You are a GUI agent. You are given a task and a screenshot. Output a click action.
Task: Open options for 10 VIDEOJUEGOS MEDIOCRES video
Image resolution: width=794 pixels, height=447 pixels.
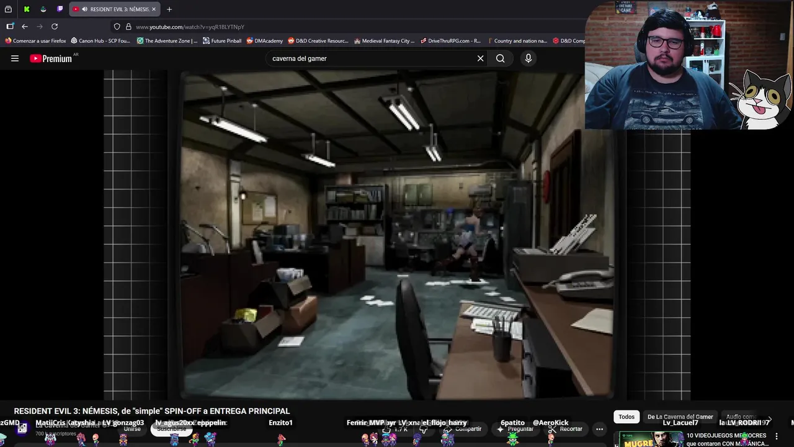click(776, 436)
